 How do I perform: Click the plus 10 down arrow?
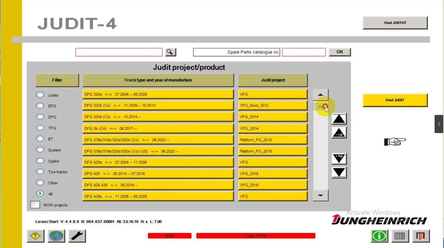point(339,158)
